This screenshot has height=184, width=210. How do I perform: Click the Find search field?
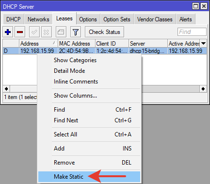(x=192, y=32)
